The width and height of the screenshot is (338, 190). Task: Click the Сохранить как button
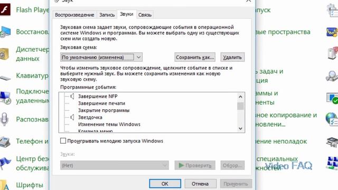click(x=195, y=57)
